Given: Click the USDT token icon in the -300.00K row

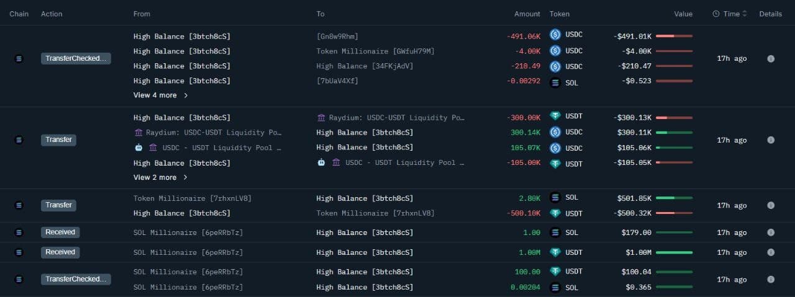Looking at the screenshot, I should [555, 117].
